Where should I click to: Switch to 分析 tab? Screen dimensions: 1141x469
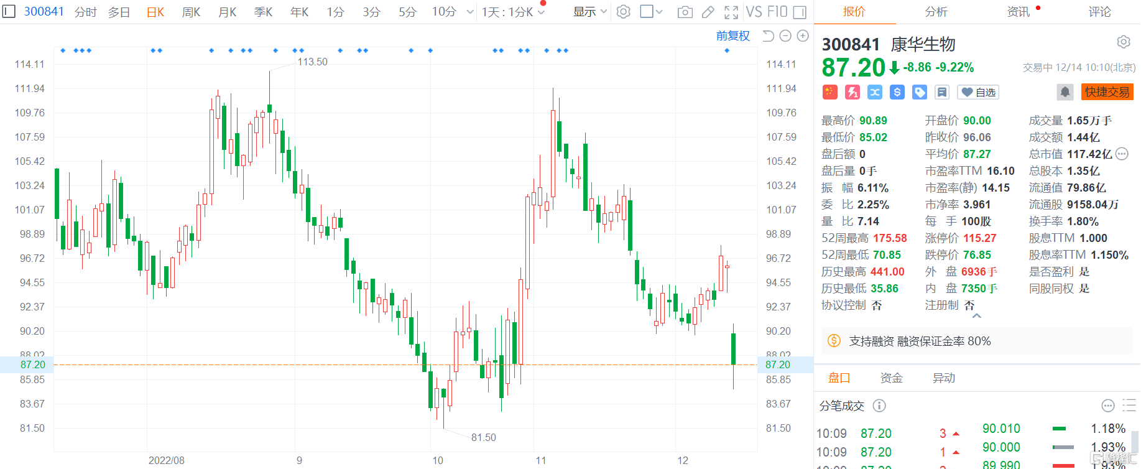tap(936, 12)
